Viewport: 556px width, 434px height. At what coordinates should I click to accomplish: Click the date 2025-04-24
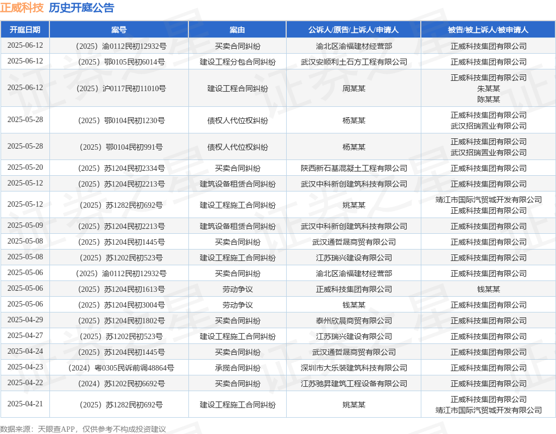pyautogui.click(x=25, y=351)
